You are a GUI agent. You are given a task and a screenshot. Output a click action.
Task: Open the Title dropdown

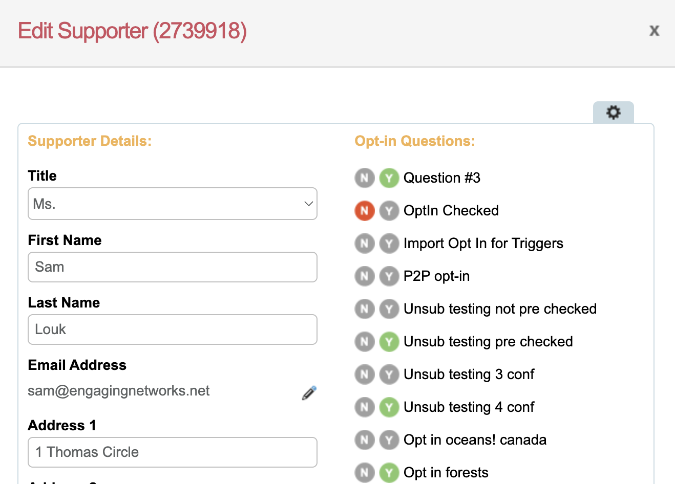[173, 204]
